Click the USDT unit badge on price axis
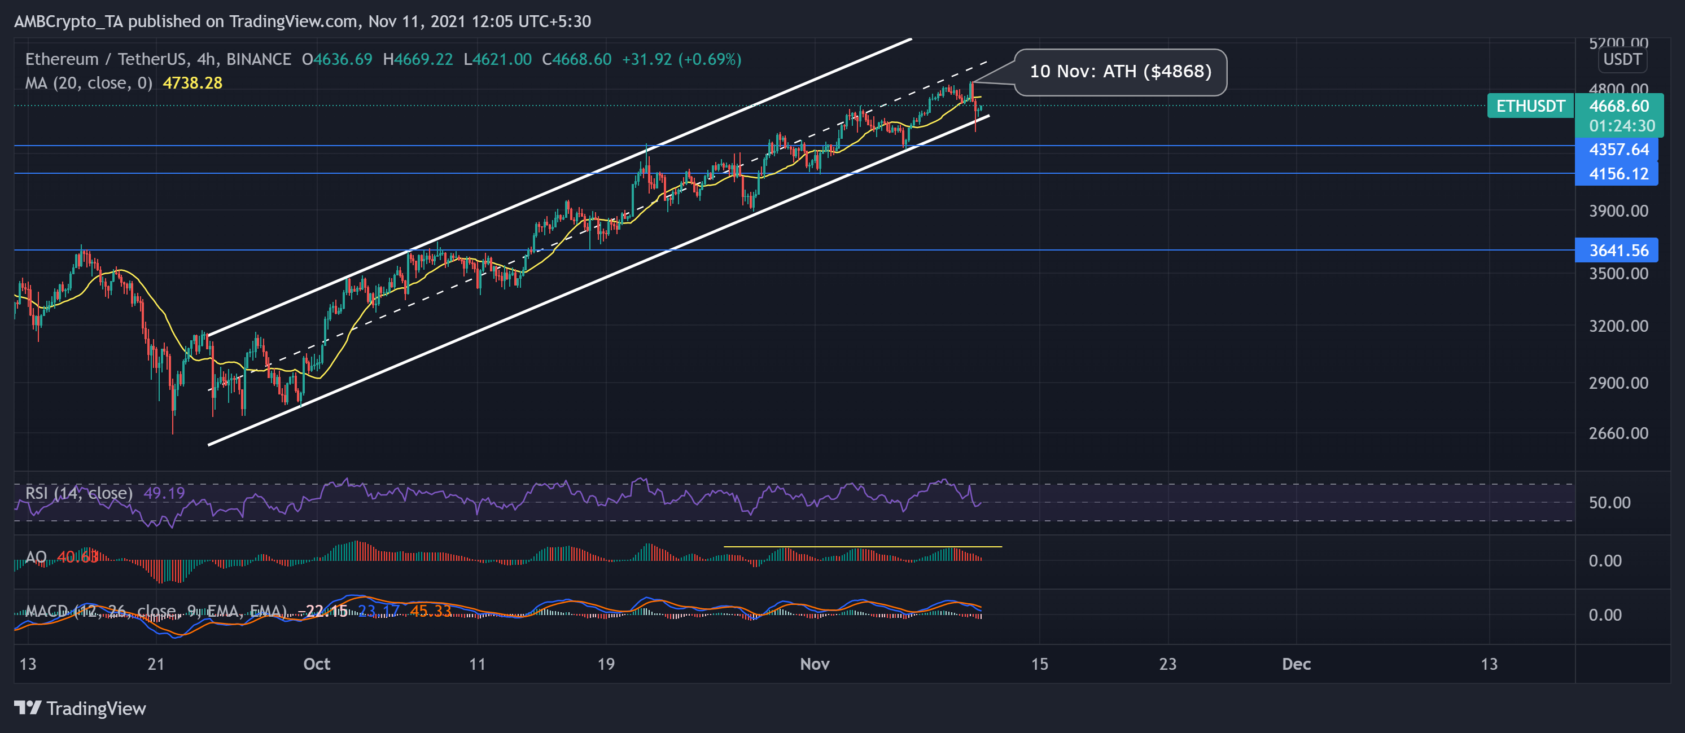The height and width of the screenshot is (733, 1685). (1622, 59)
